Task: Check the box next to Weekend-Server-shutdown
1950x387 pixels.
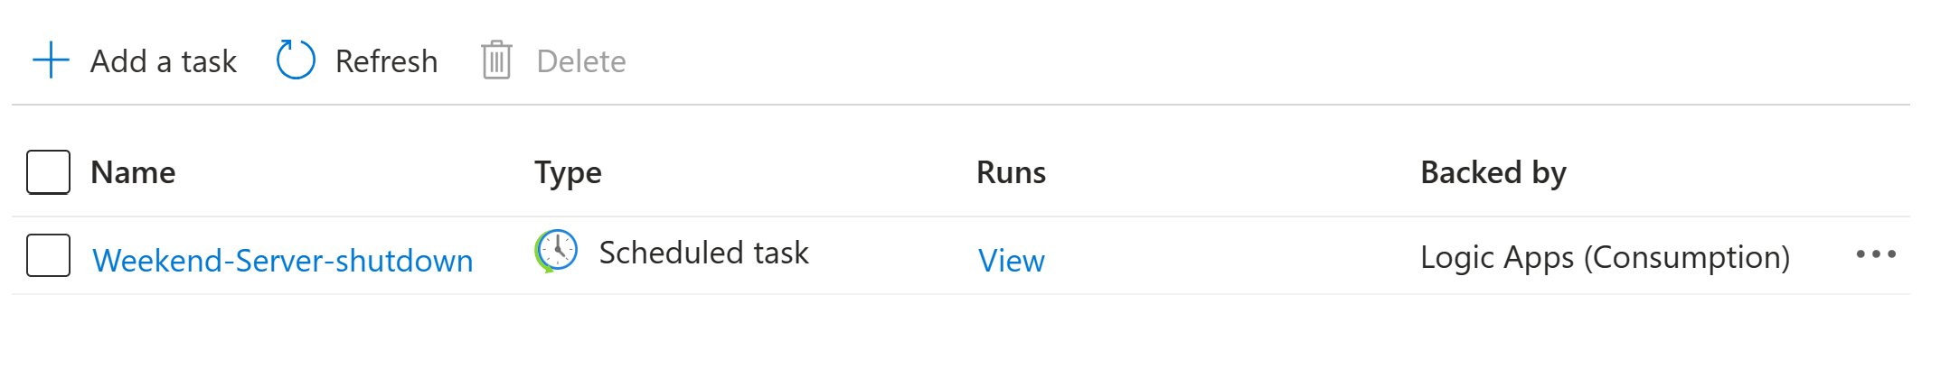Action: click(x=49, y=256)
